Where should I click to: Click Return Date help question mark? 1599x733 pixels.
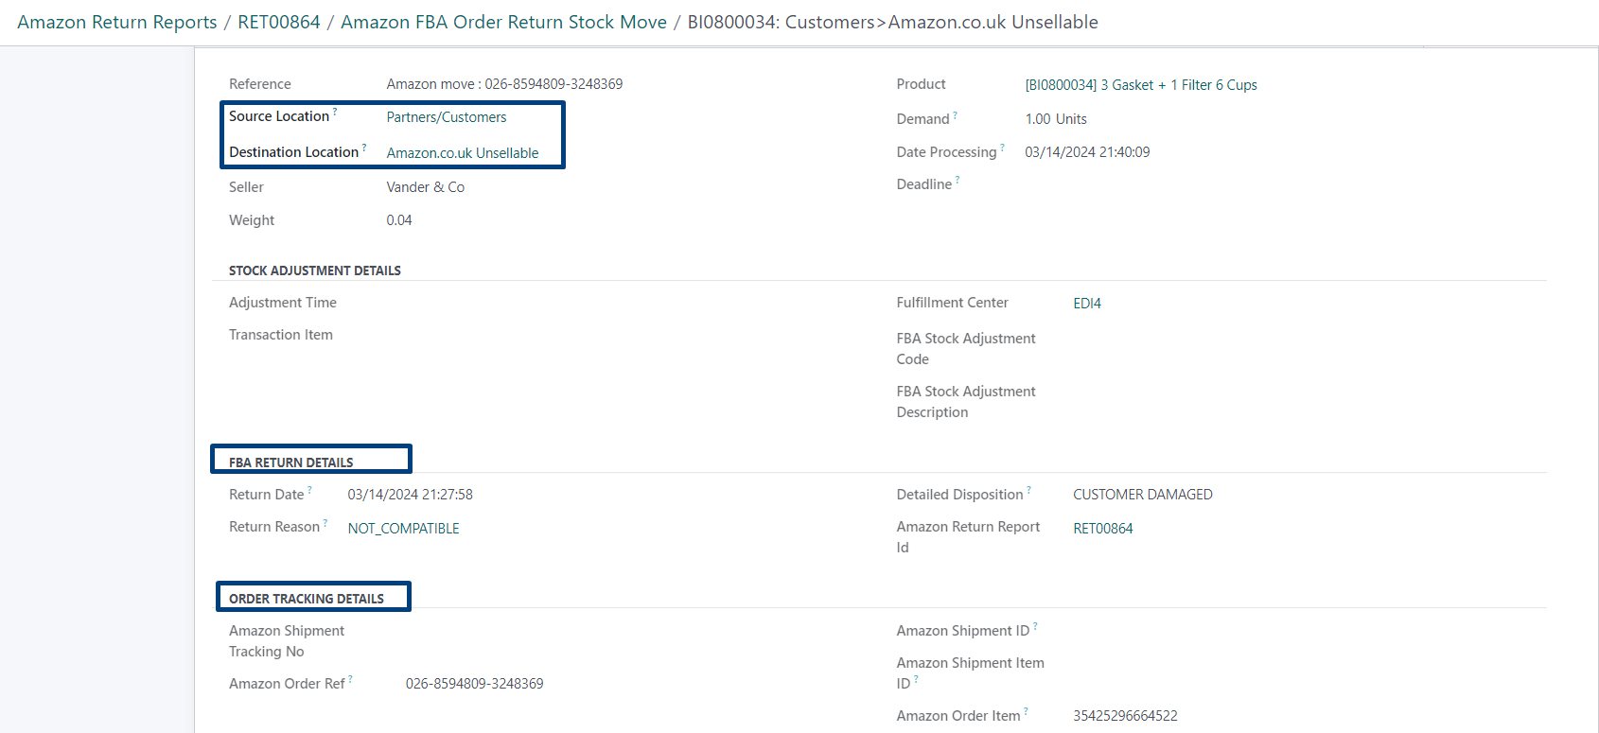[309, 490]
